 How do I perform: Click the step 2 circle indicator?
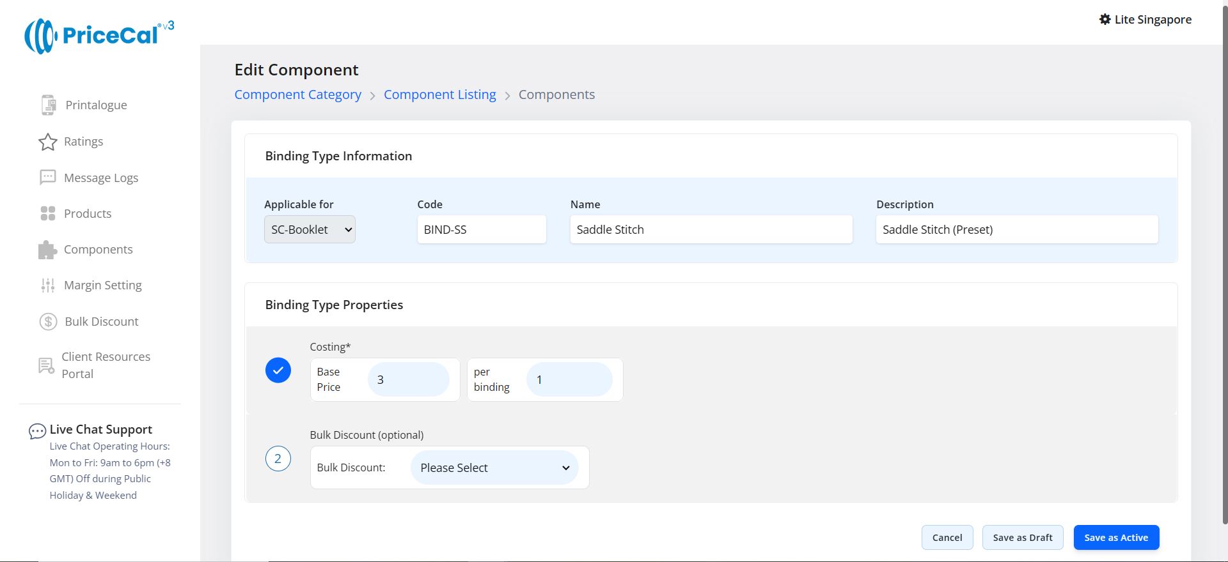click(278, 459)
